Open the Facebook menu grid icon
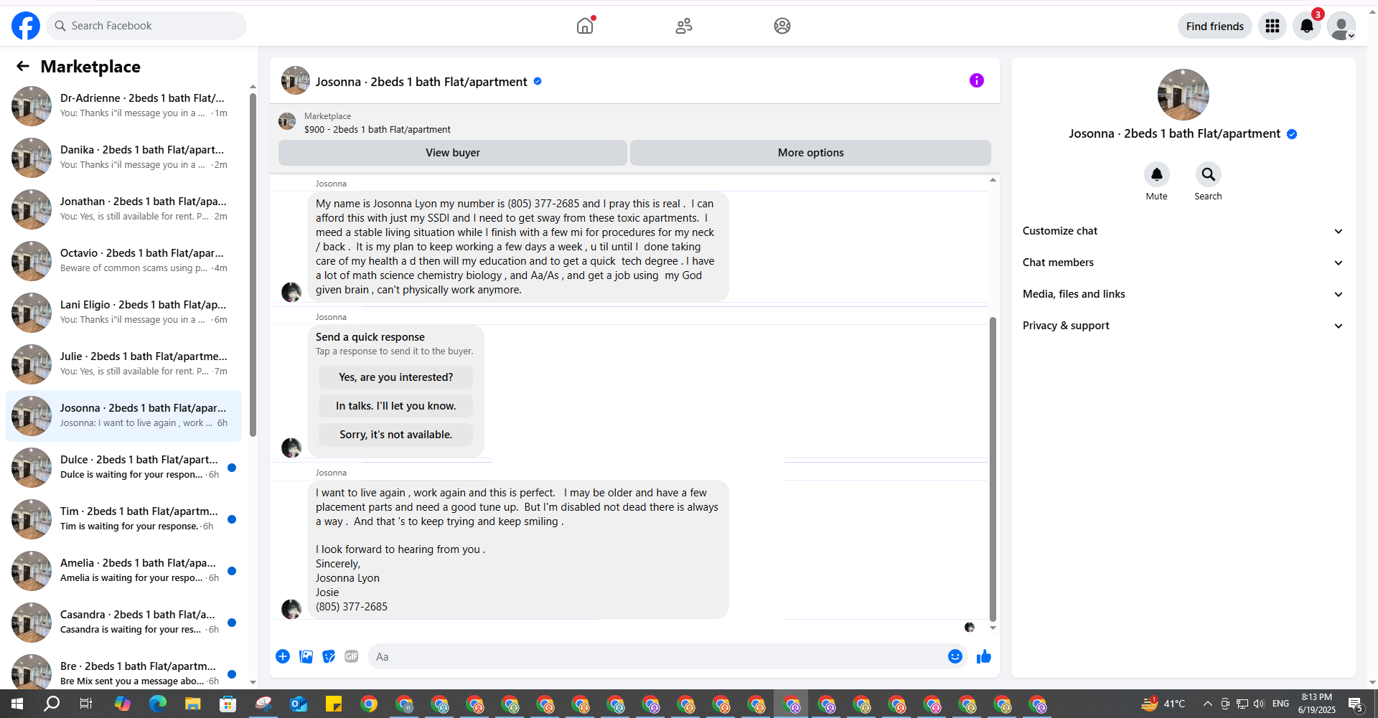The width and height of the screenshot is (1378, 718). click(1272, 26)
